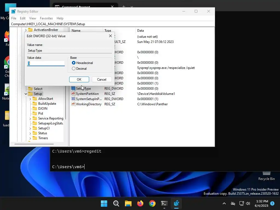Click the SetupType value name field
Image resolution: width=280 pixels, height=210 pixels.
tap(69, 51)
